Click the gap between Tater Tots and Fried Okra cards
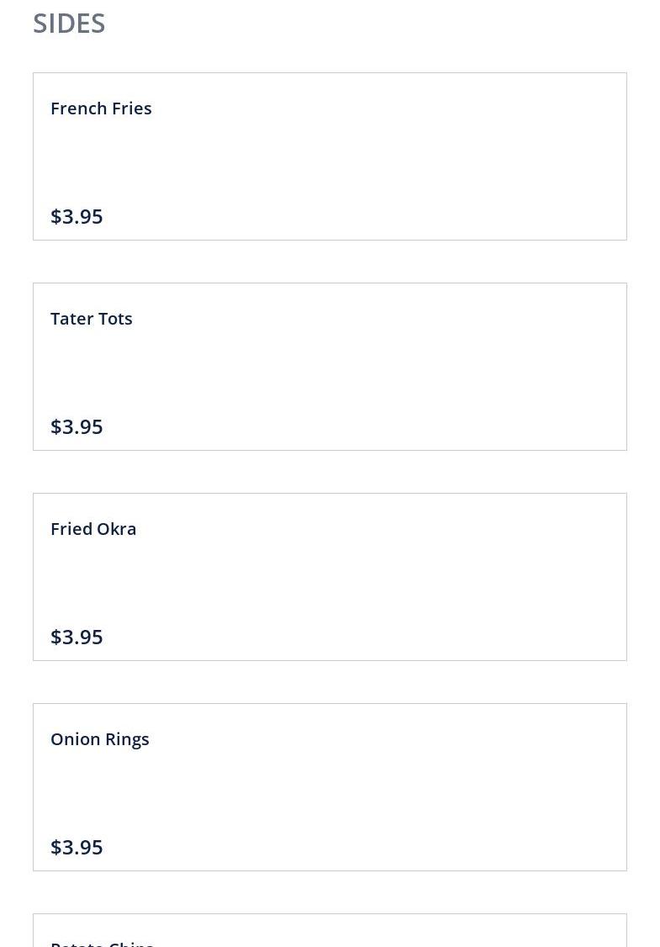 coord(330,472)
